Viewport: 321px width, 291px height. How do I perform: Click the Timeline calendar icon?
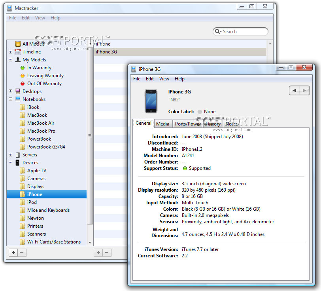(18, 52)
